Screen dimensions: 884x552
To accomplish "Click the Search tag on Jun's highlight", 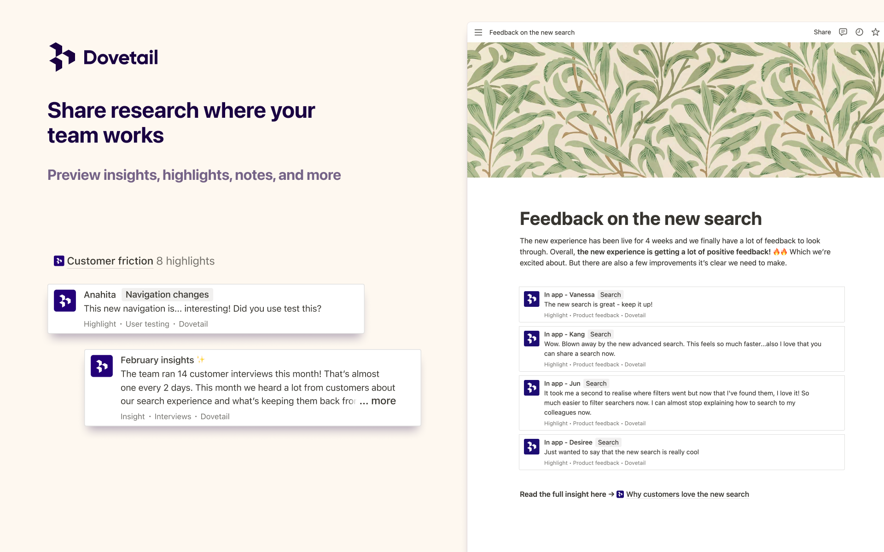I will coord(596,384).
